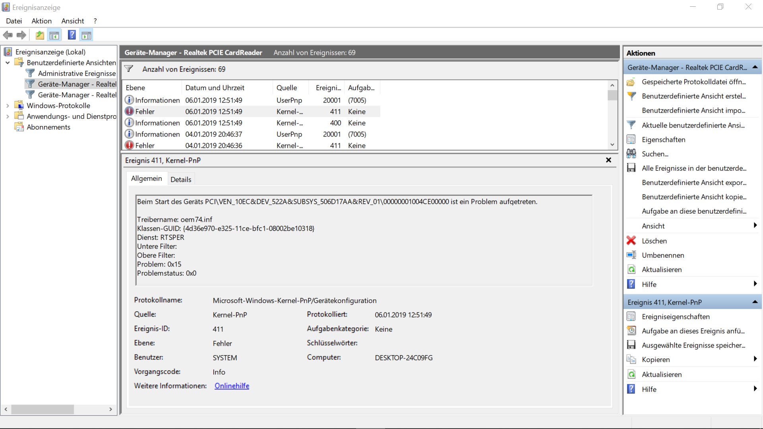Click the binoculars Suchen icon
763x429 pixels.
coord(631,154)
